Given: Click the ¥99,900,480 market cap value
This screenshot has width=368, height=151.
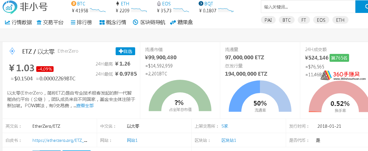Looking at the screenshot, I should (161, 58).
